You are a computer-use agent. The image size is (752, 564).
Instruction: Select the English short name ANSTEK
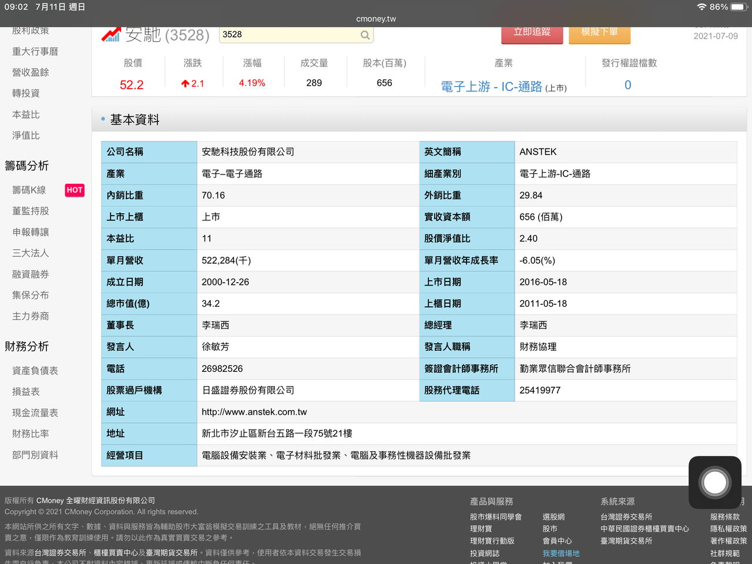pos(538,152)
